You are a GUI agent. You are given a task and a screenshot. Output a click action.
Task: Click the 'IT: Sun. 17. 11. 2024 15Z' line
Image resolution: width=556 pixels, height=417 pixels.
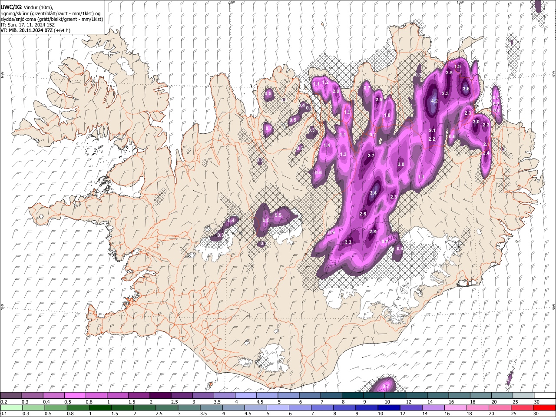click(27, 25)
